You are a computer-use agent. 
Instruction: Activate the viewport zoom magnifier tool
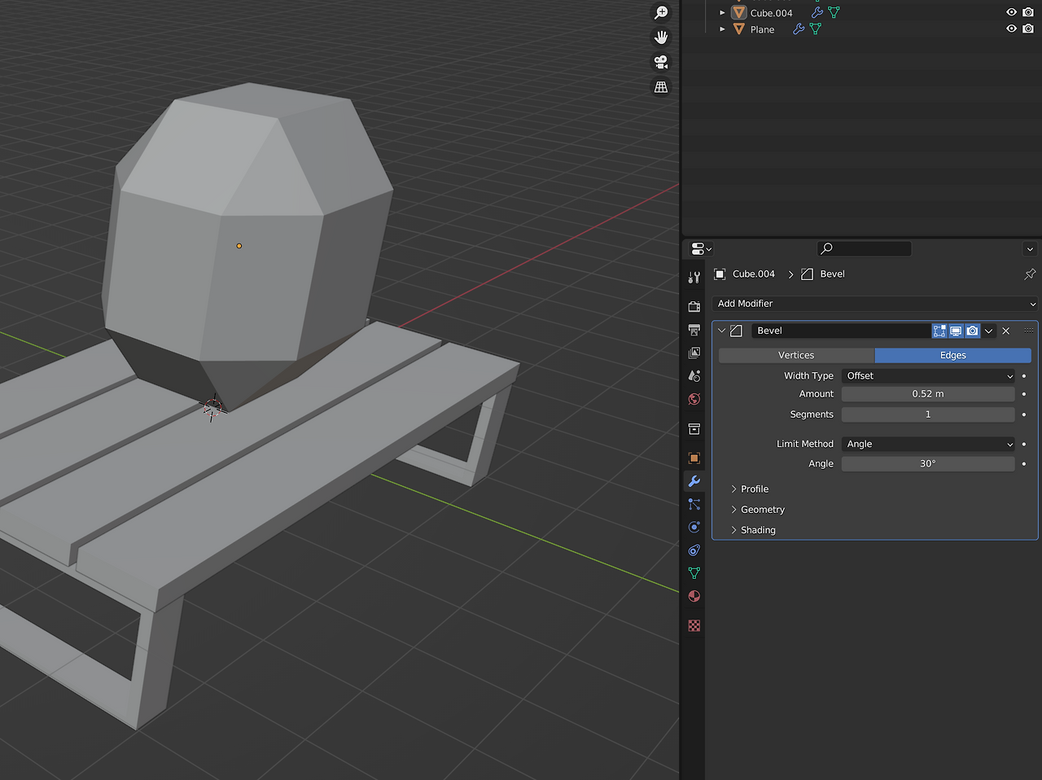coord(661,12)
